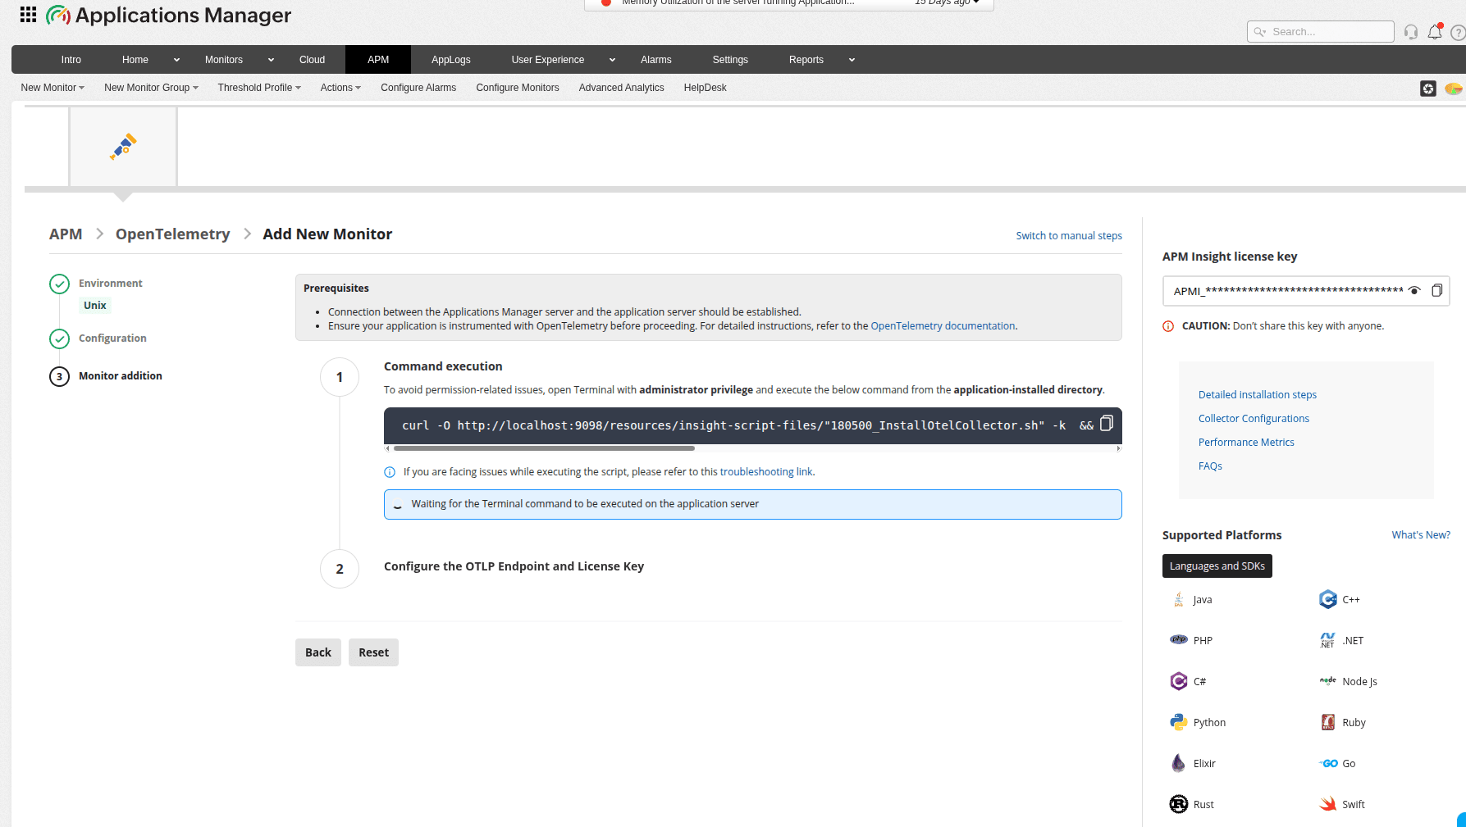Click the Configuration step checkmark icon

tap(59, 339)
